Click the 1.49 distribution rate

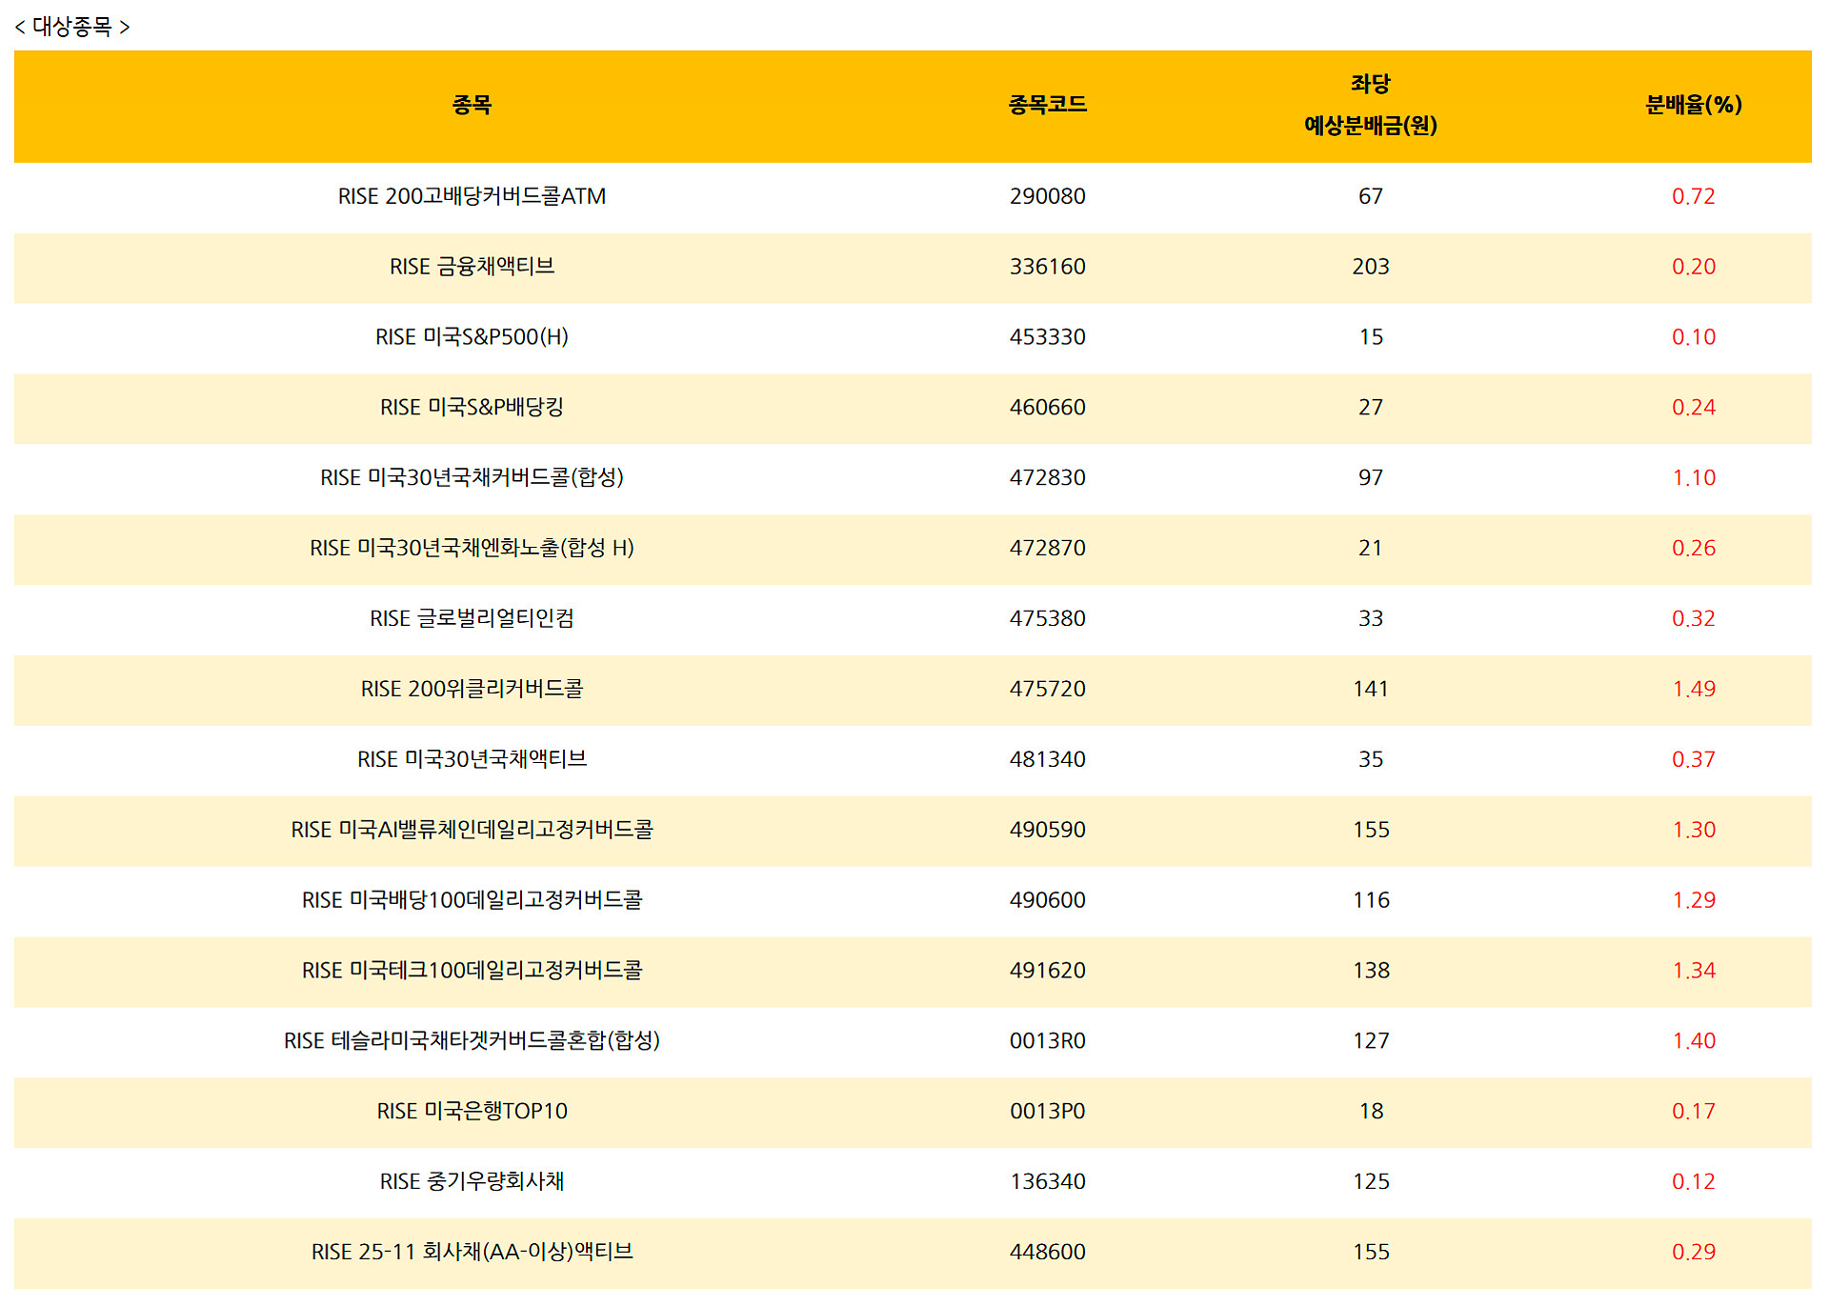1693,690
